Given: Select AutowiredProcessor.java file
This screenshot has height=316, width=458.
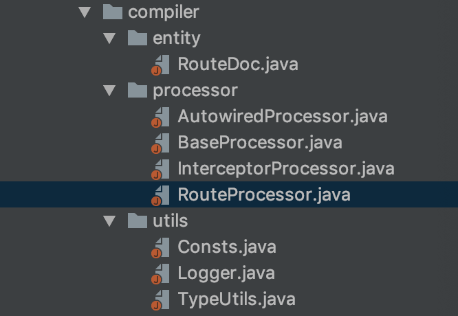Looking at the screenshot, I should [x=283, y=116].
